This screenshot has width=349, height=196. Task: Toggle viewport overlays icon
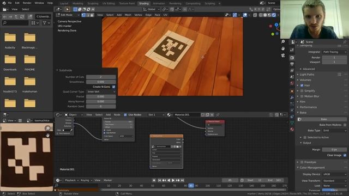[245, 15]
